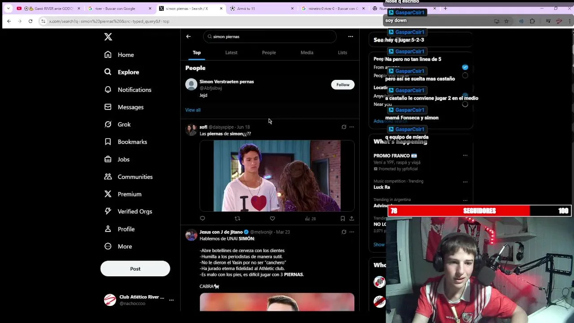Open Bookmarks in the sidebar

click(x=126, y=142)
